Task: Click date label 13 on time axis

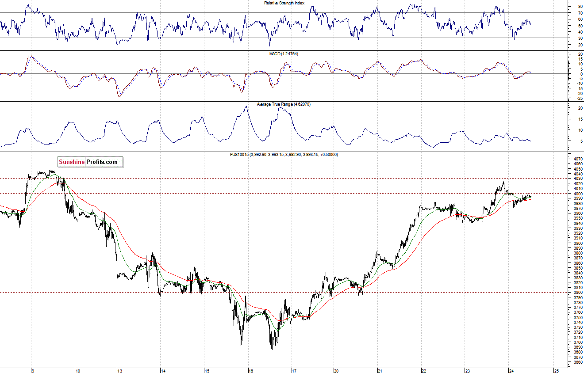Action: pos(119,370)
